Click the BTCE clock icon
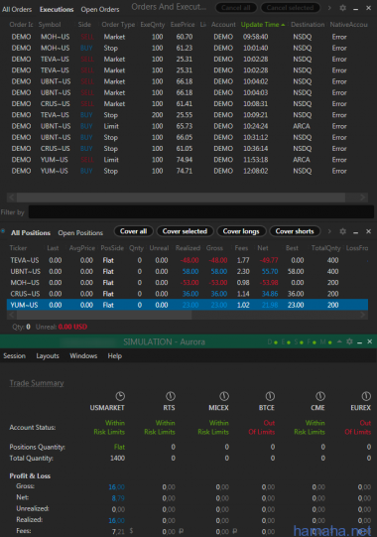This screenshot has height=537, width=377. tap(270, 396)
